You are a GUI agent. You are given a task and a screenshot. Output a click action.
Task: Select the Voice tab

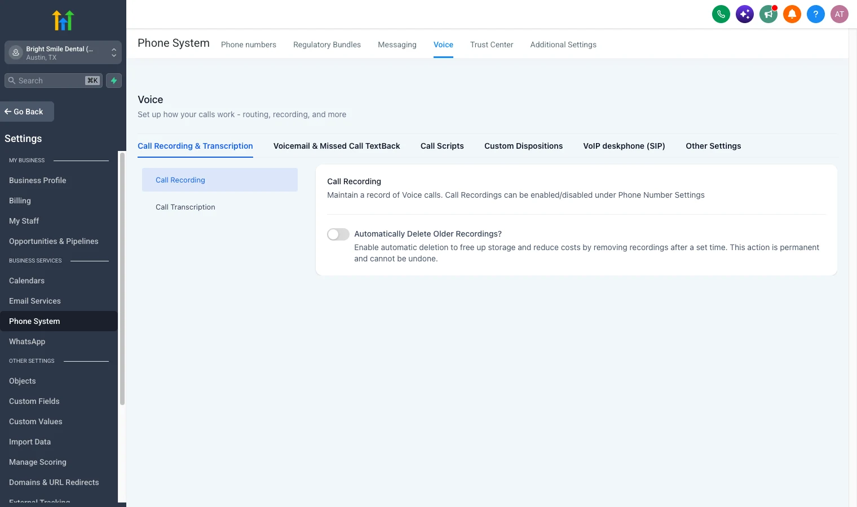[443, 45]
